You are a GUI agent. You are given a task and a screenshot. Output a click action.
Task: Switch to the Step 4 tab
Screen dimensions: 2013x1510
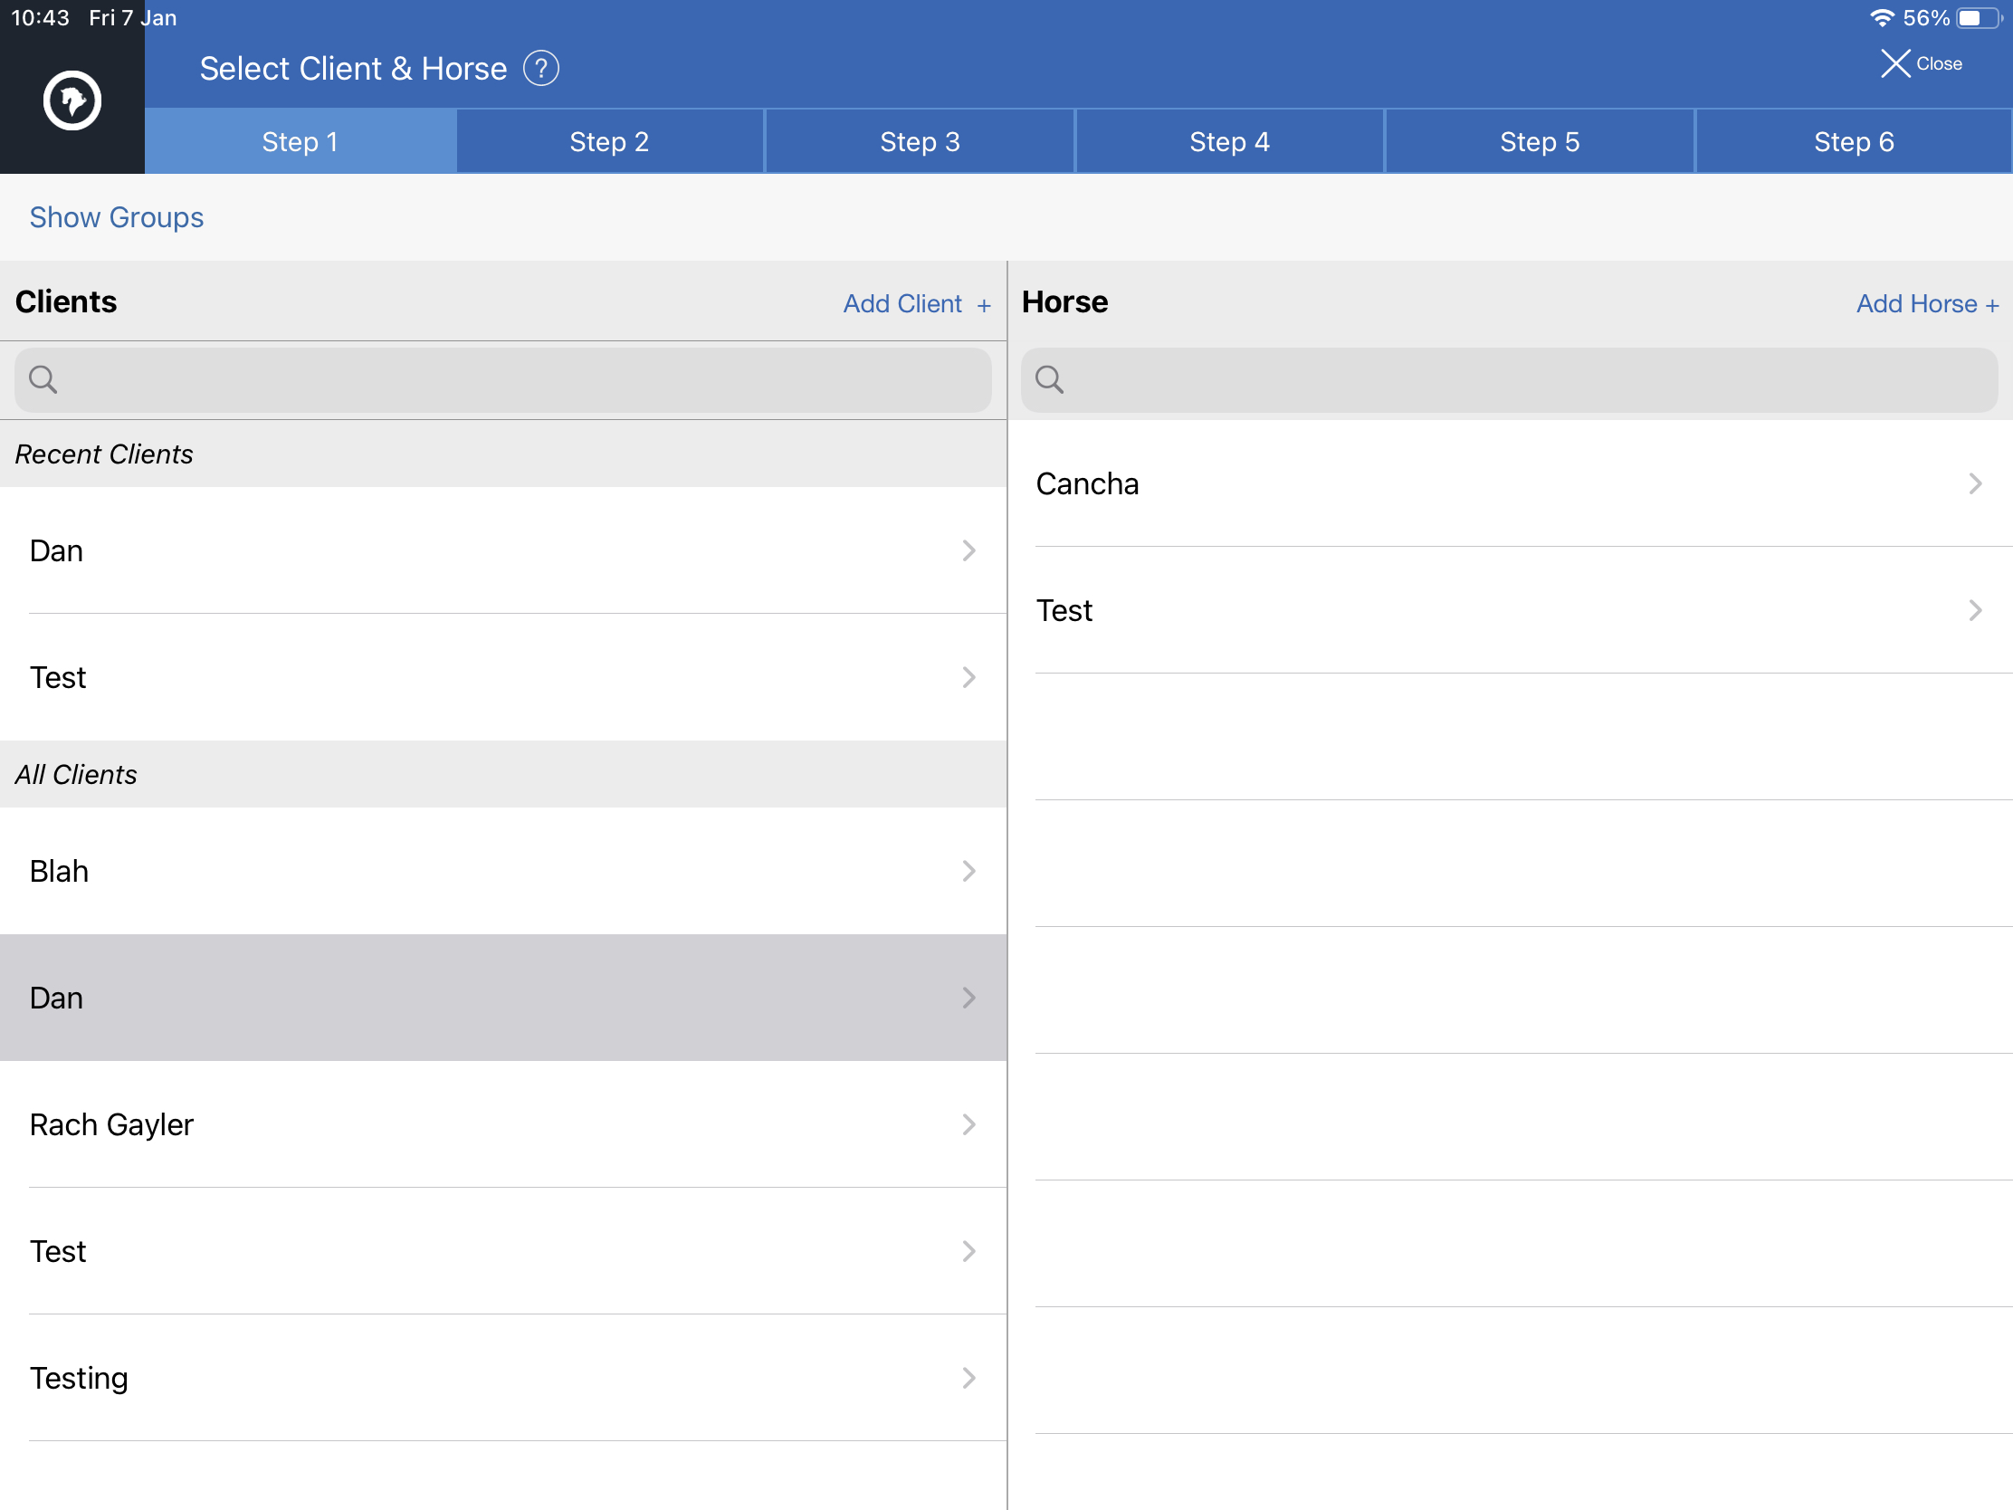click(x=1229, y=141)
